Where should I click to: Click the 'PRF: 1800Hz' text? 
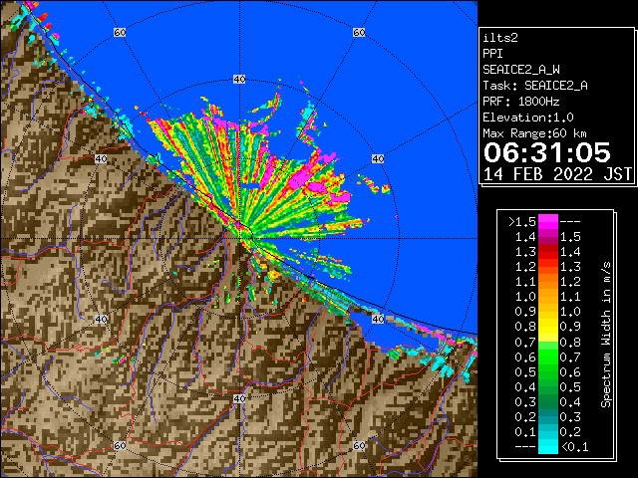521,102
